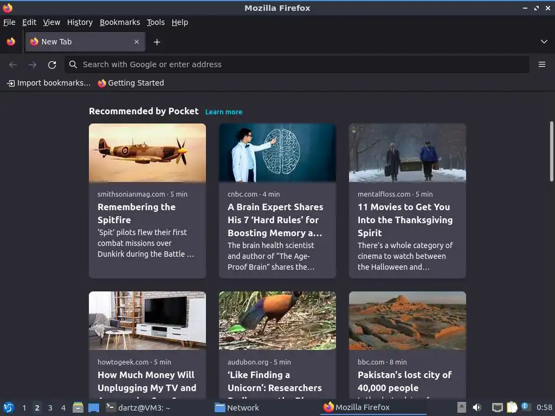This screenshot has height=416, width=555.
Task: Open the Tools menu
Action: click(156, 22)
